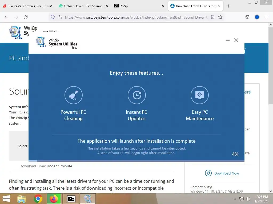Open the volume speaker tray icon
This screenshot has height=204, width=273.
coord(248,199)
